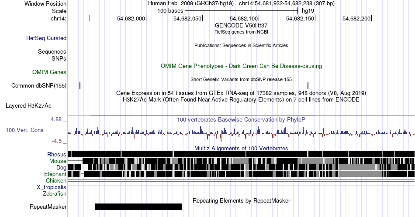Click the Mouse alignment bar

[241, 161]
